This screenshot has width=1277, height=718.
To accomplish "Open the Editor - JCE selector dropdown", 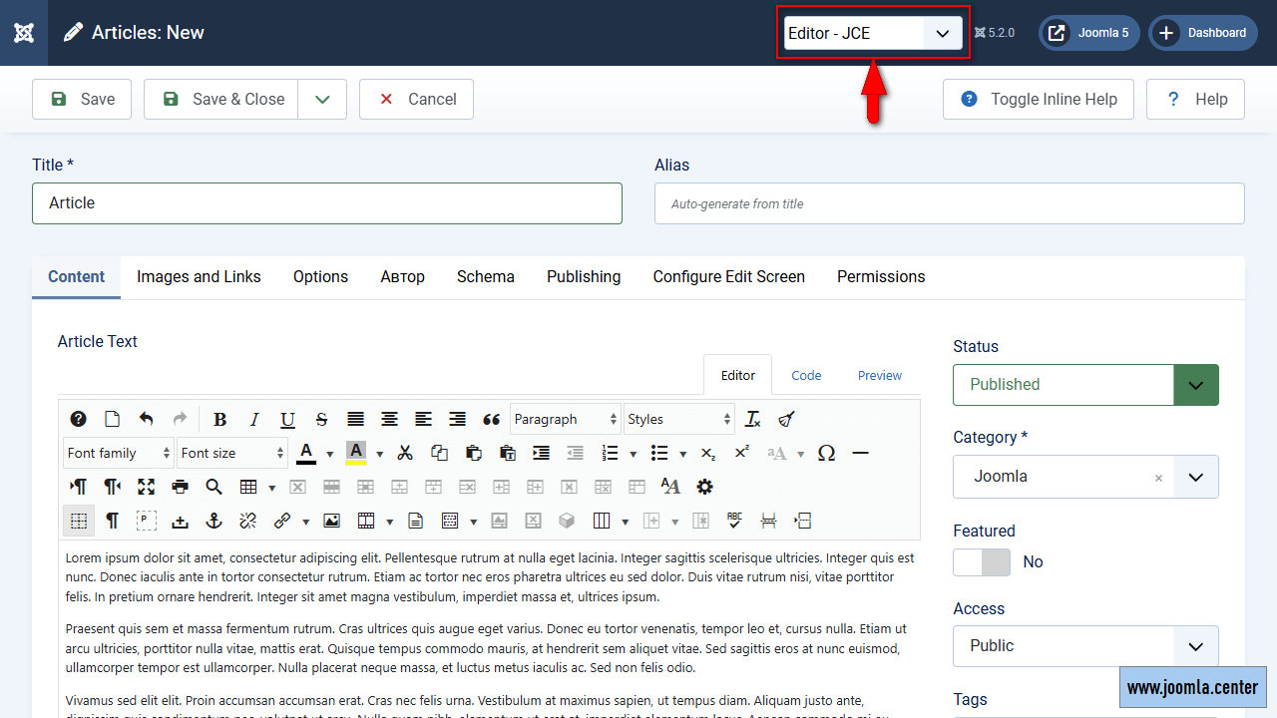I will click(873, 33).
